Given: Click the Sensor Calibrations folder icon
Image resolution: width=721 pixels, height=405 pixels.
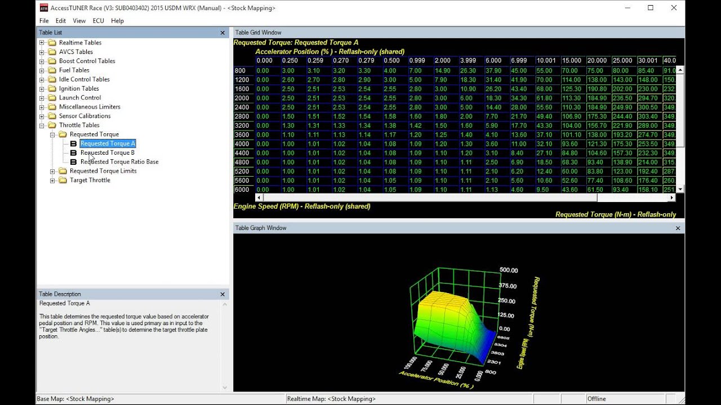Looking at the screenshot, I should [52, 116].
